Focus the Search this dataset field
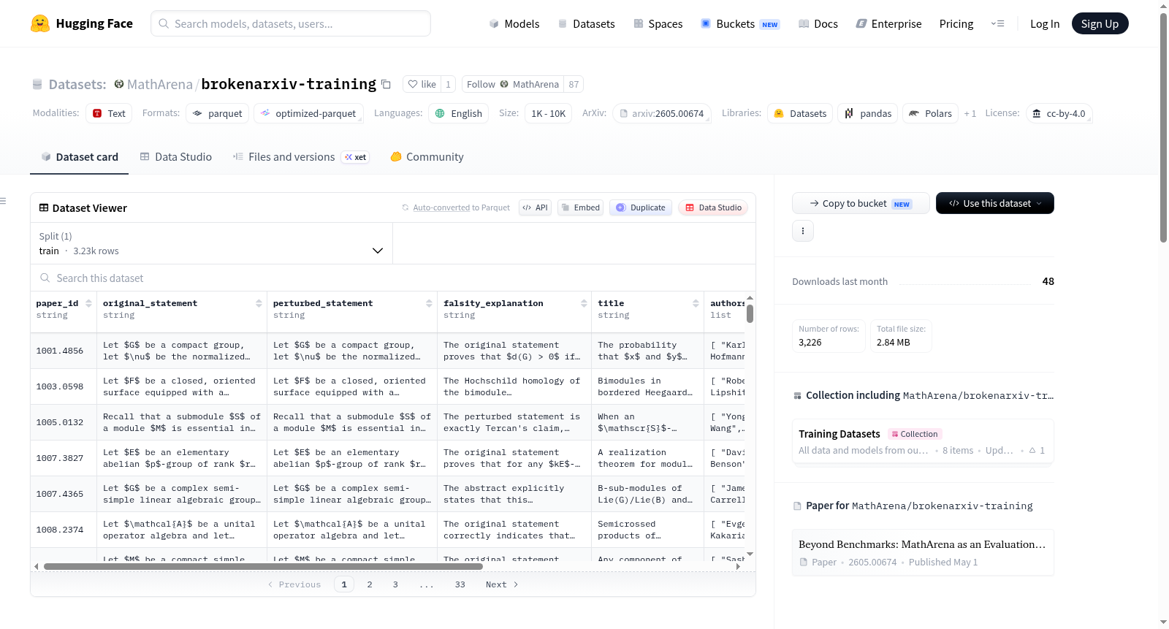Image resolution: width=1169 pixels, height=629 pixels. pos(393,278)
